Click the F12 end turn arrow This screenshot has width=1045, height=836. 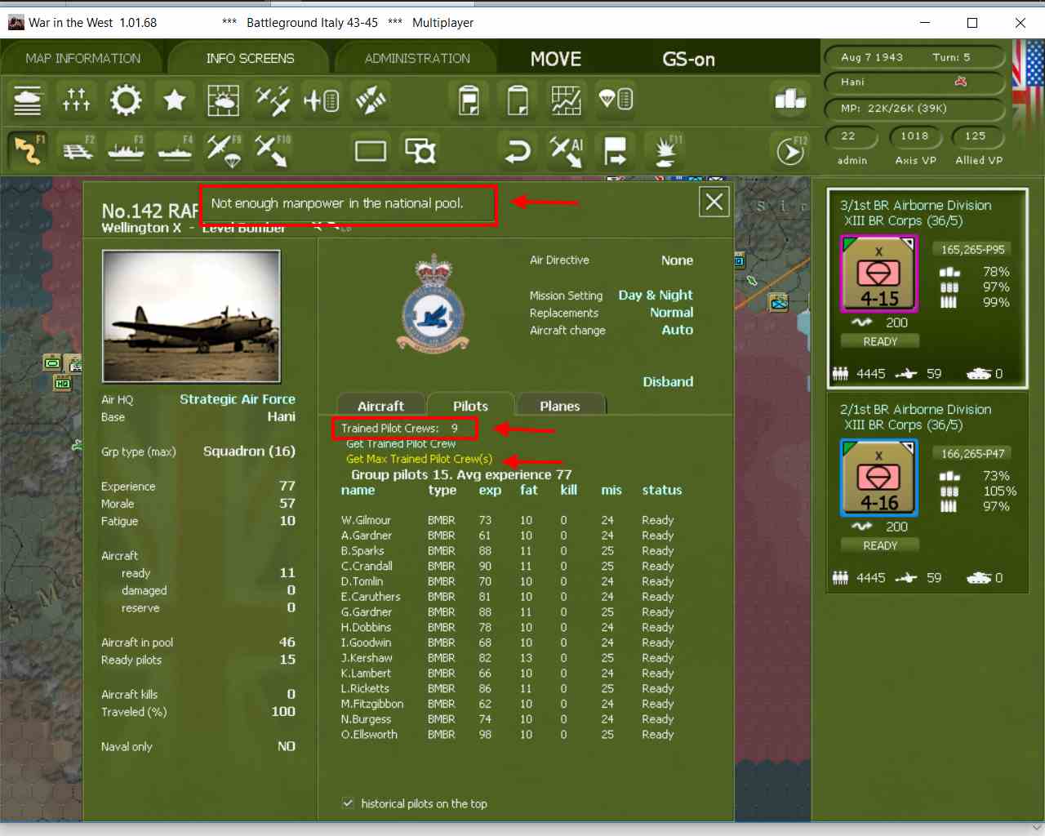click(790, 150)
